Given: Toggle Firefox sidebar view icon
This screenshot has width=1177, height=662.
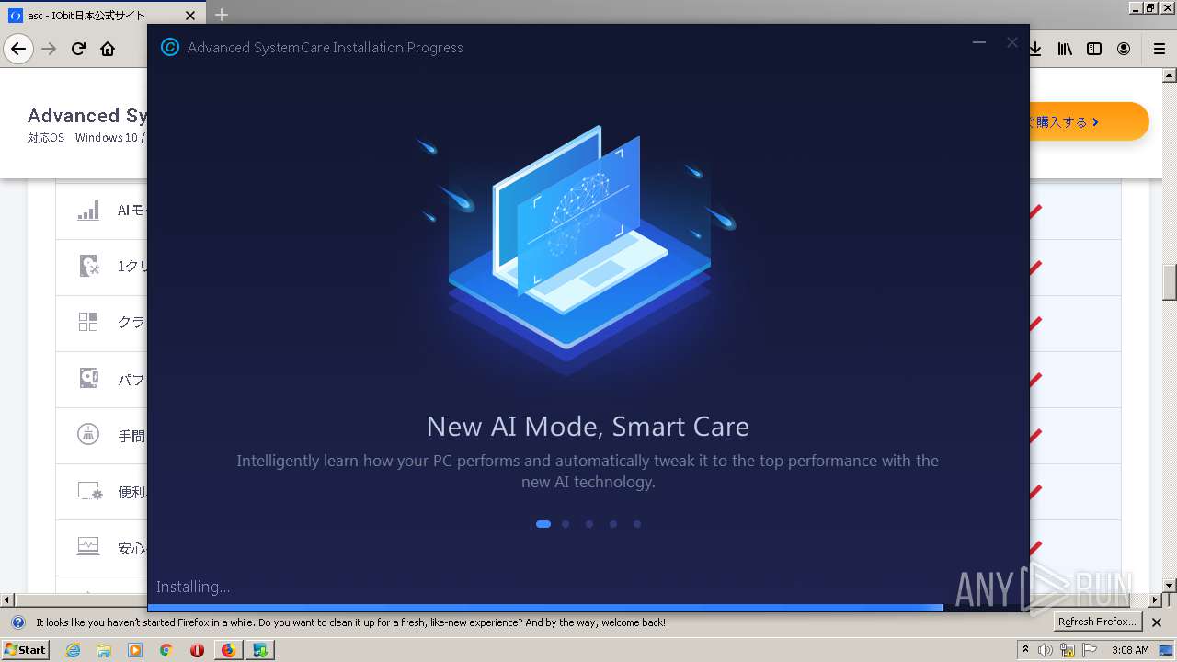Looking at the screenshot, I should [1094, 49].
